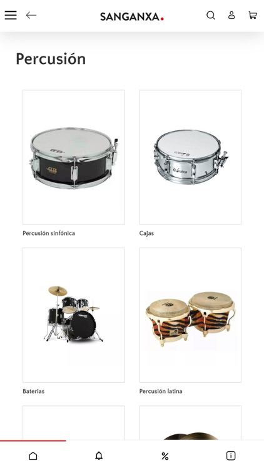Click the silver snare drum thumbnail
The image size is (264, 470).
click(190, 157)
